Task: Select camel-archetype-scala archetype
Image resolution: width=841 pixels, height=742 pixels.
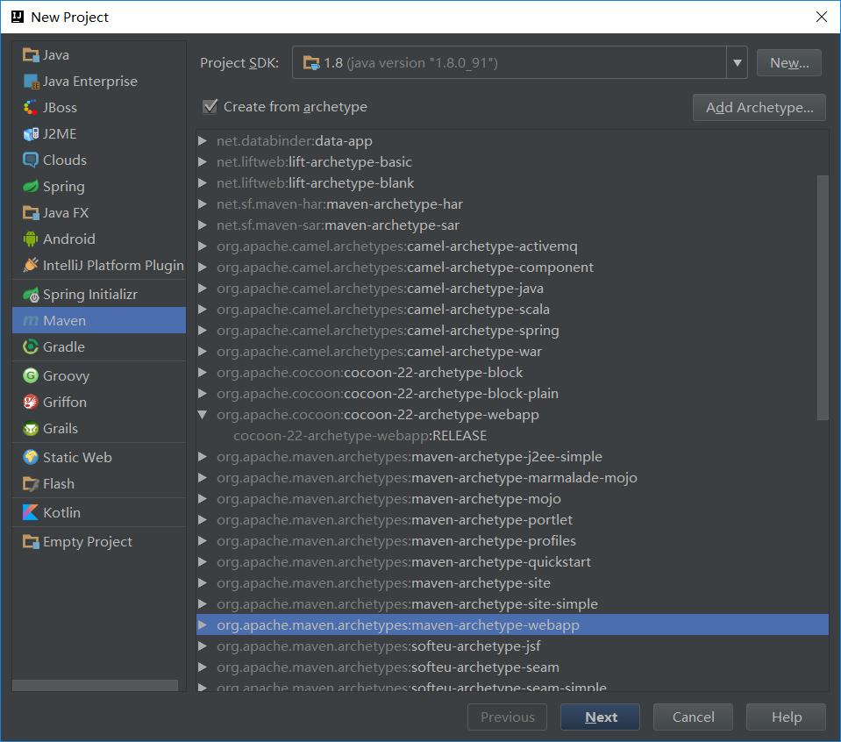Action: [383, 310]
